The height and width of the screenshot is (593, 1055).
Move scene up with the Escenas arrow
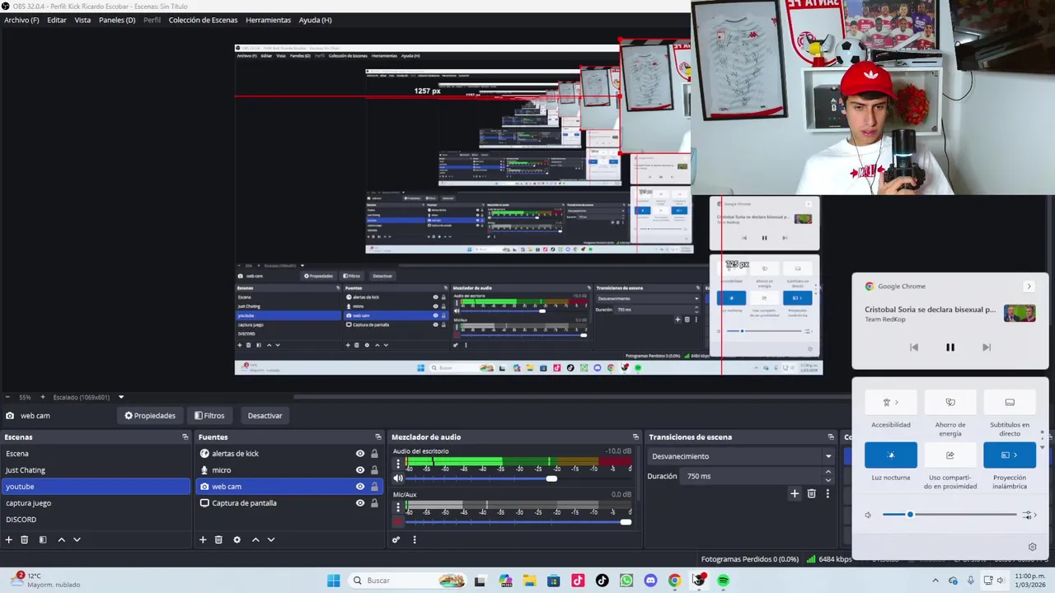click(61, 539)
